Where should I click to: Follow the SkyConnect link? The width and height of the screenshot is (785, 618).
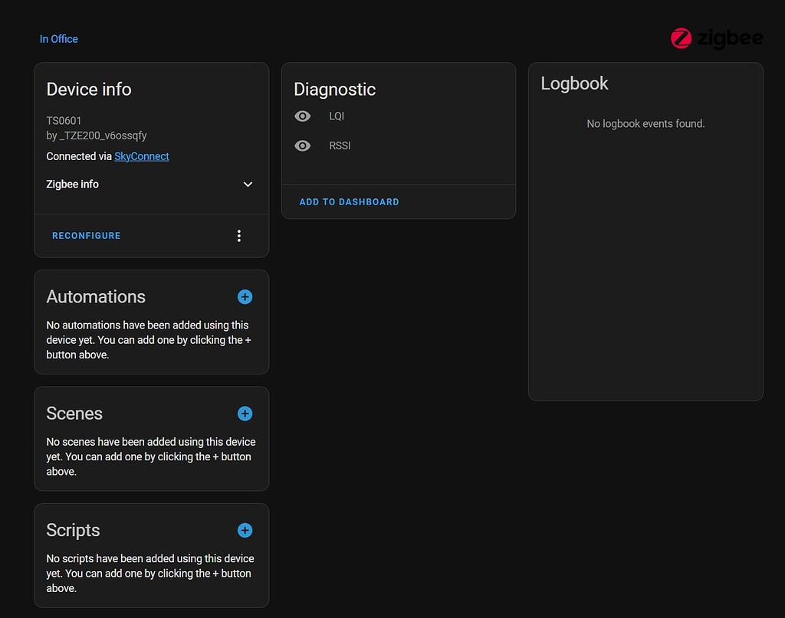(x=142, y=156)
